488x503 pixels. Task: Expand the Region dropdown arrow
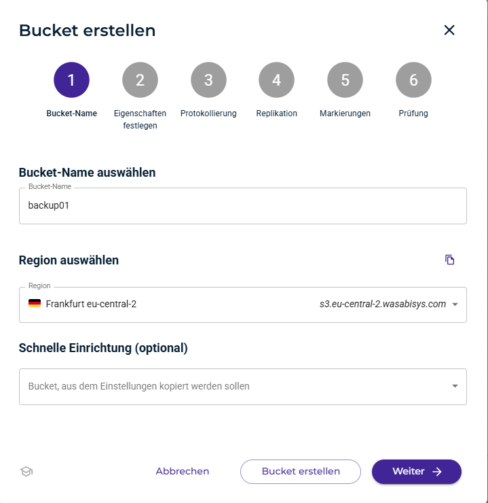455,305
